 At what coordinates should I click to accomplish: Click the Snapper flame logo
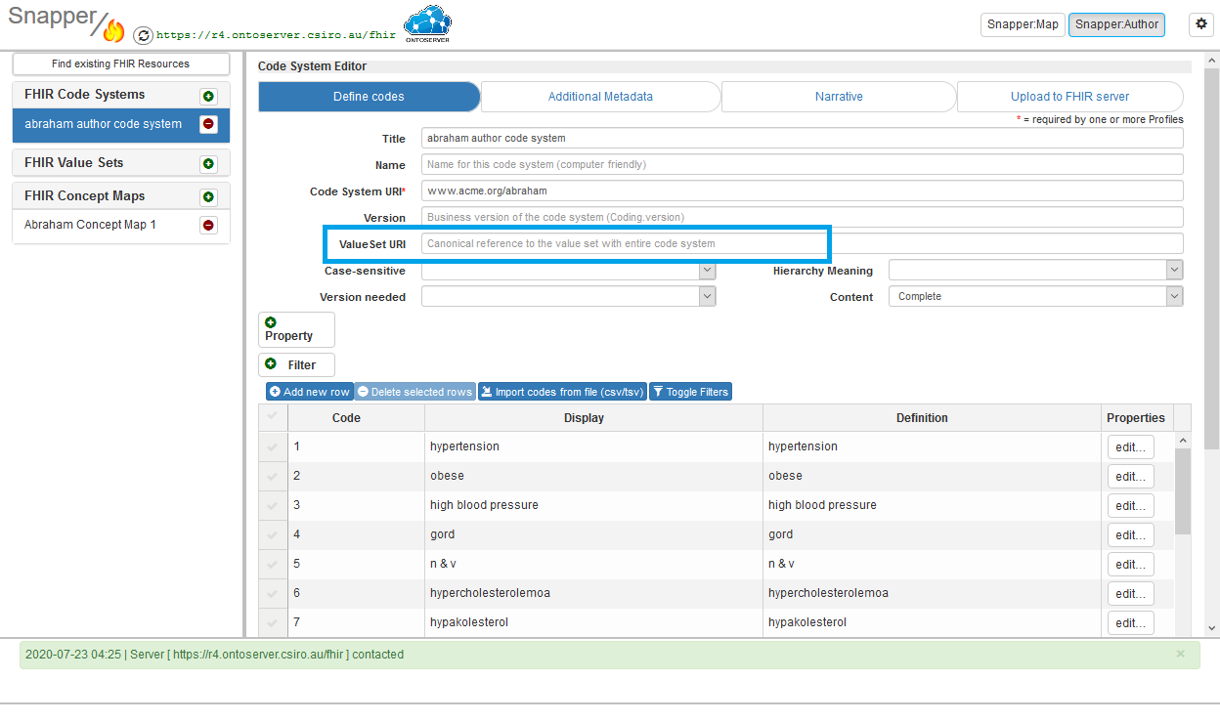(x=113, y=31)
